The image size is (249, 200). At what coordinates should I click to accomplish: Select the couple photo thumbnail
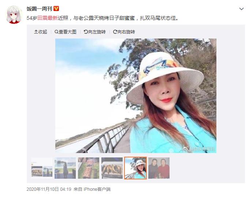pyautogui.click(x=159, y=168)
